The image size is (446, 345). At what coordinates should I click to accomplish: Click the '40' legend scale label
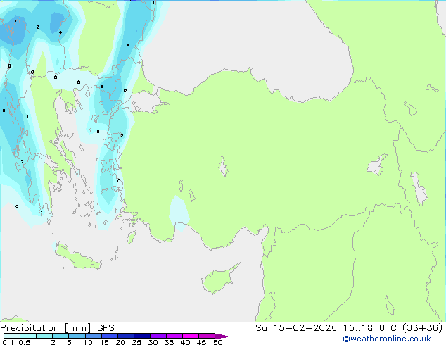tap(186, 342)
